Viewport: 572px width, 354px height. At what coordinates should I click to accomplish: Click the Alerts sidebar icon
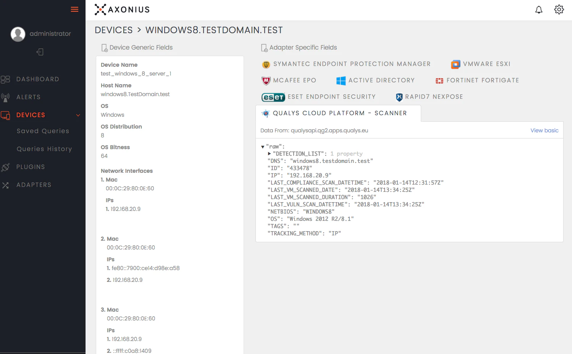(5, 97)
